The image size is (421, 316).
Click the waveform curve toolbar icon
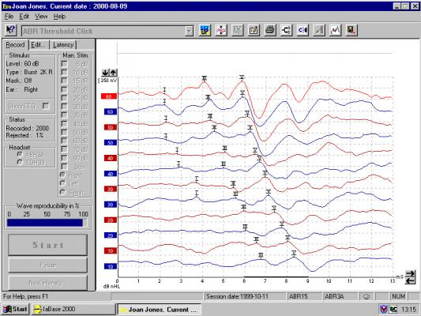point(336,30)
